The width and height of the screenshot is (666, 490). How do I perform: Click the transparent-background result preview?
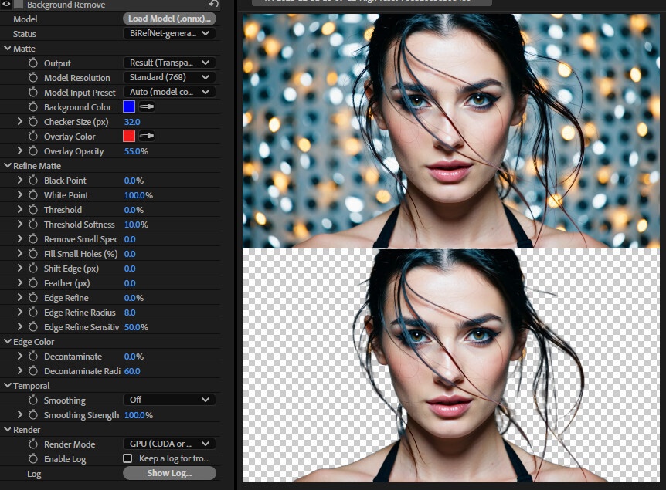tap(451, 365)
